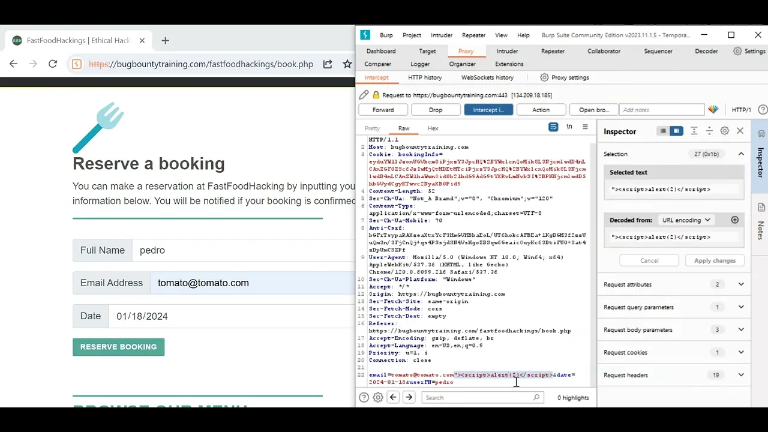Click the site info icon in the address bar
Viewport: 768px width, 432px height.
[76, 64]
